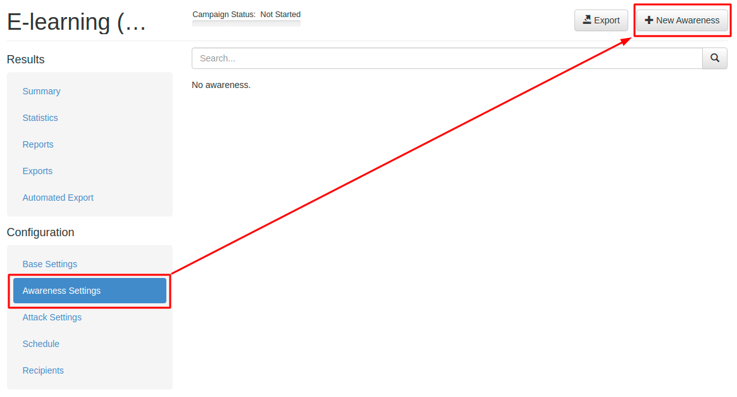Click the New Awareness button

pos(682,20)
